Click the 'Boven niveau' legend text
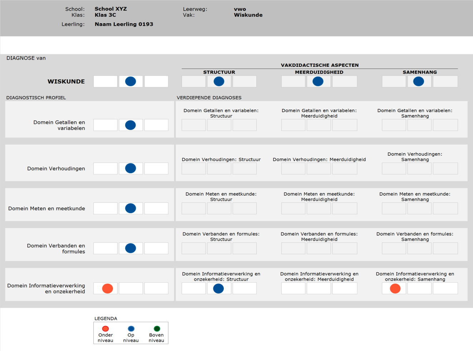473x351 pixels. click(156, 338)
